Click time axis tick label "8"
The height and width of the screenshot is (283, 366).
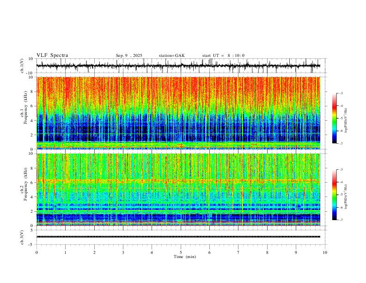tap(267, 252)
